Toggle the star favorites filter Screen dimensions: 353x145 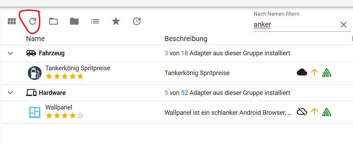[116, 22]
